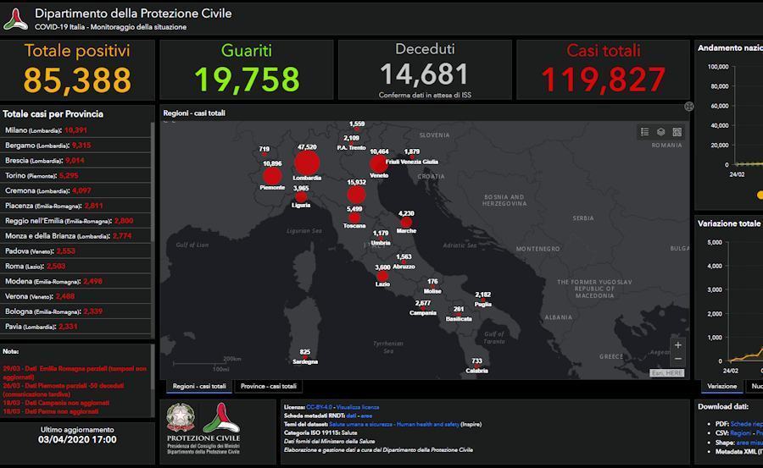Screen dimensions: 763x468
Task: Select Piacenza (Emilia-Romagna) row
Action: tap(76, 206)
